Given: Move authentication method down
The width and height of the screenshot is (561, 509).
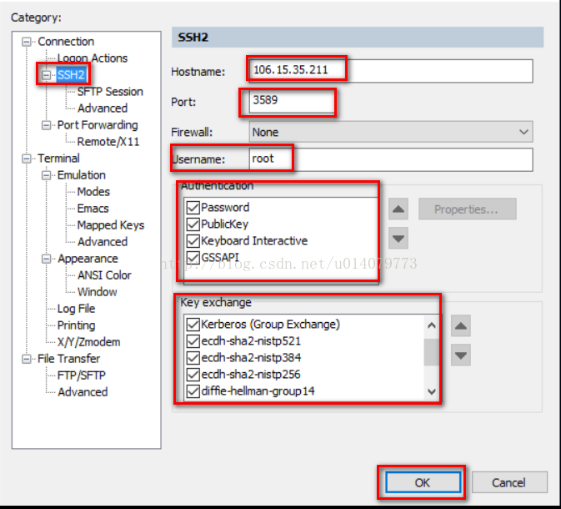Looking at the screenshot, I should click(398, 238).
